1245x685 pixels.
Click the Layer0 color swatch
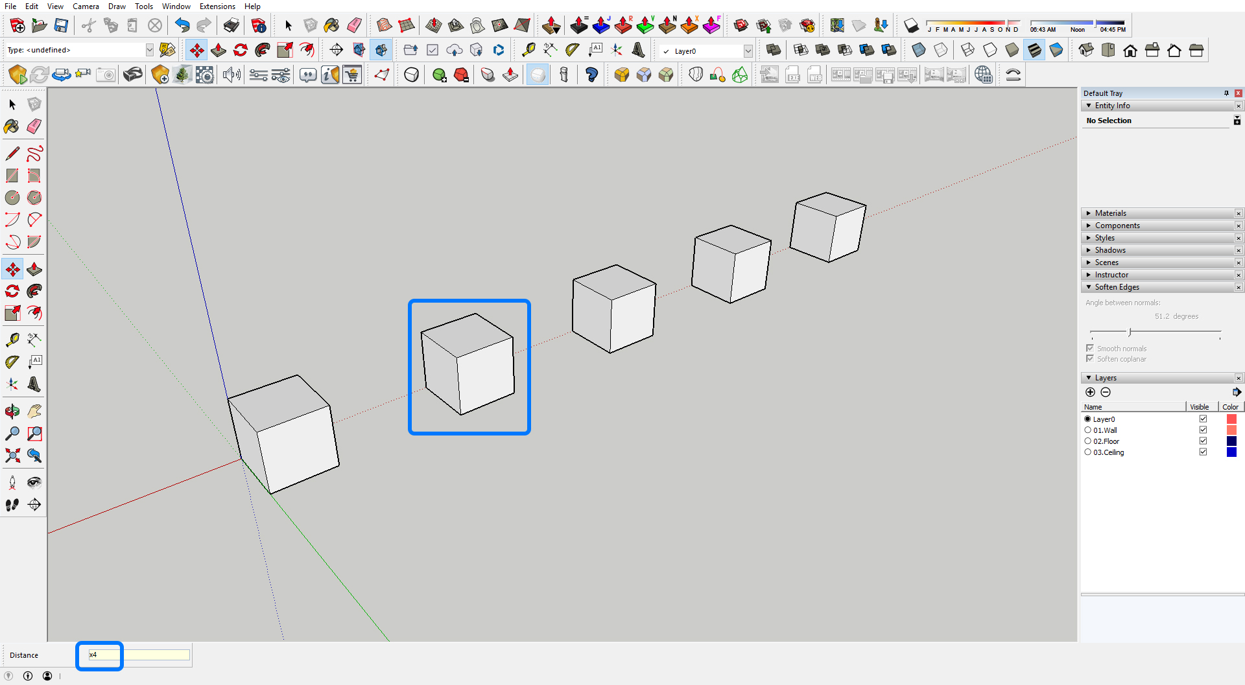coord(1231,419)
